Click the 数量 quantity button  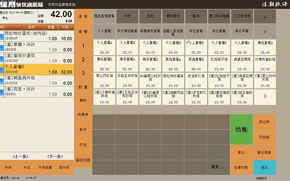(83, 87)
